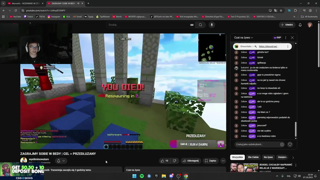Toggle the channel notification bell for wyeliminowalam
Image resolution: width=320 pixels, height=180 pixels.
coord(58,161)
